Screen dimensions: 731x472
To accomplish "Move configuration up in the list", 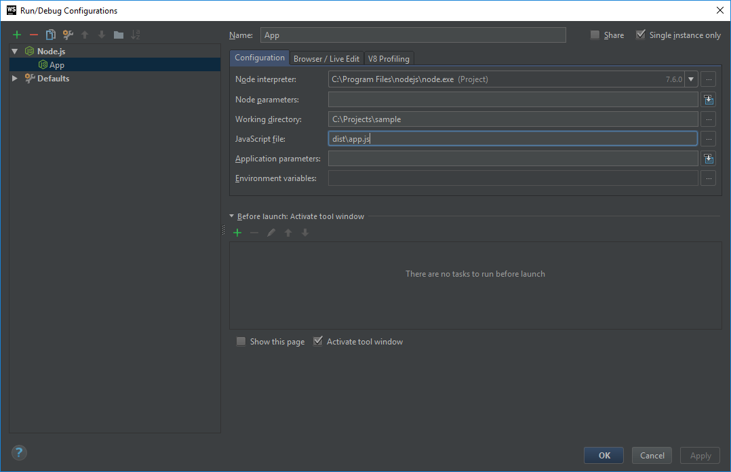I will 85,35.
